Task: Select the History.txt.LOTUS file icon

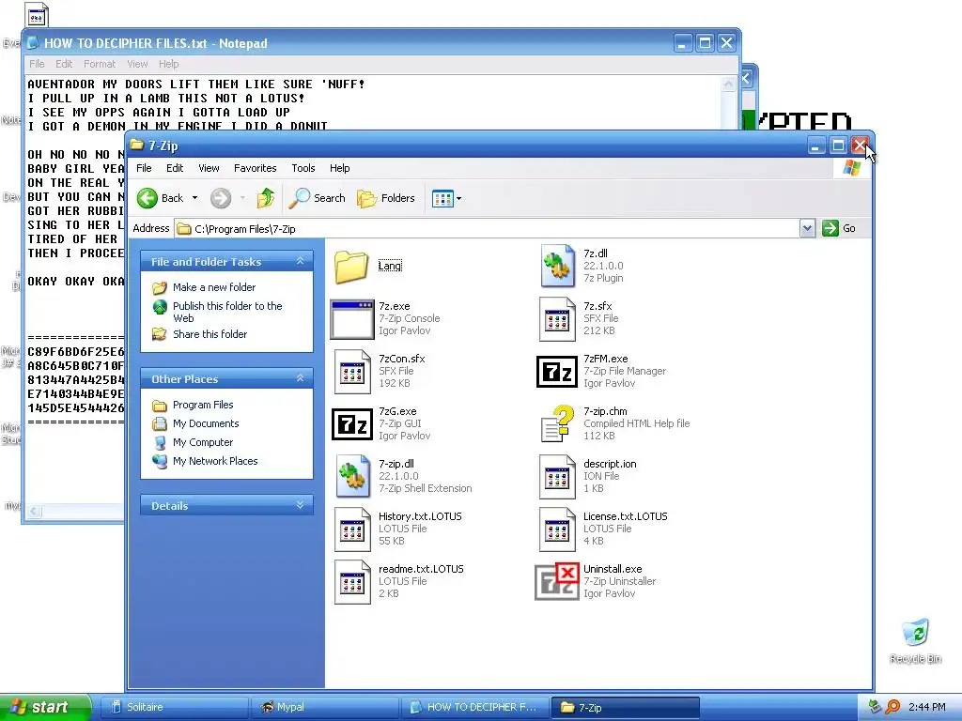Action: click(x=353, y=529)
